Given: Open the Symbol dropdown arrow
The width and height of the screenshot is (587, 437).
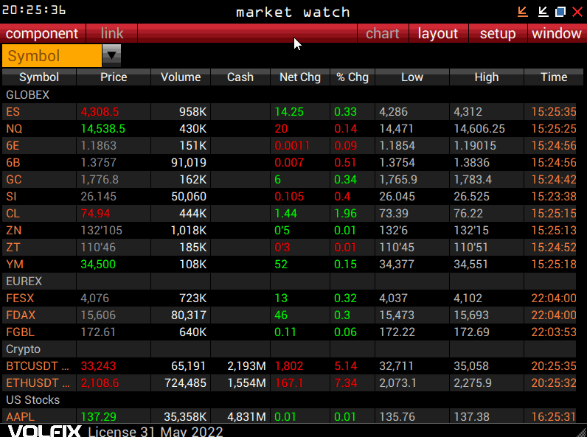Looking at the screenshot, I should [111, 55].
